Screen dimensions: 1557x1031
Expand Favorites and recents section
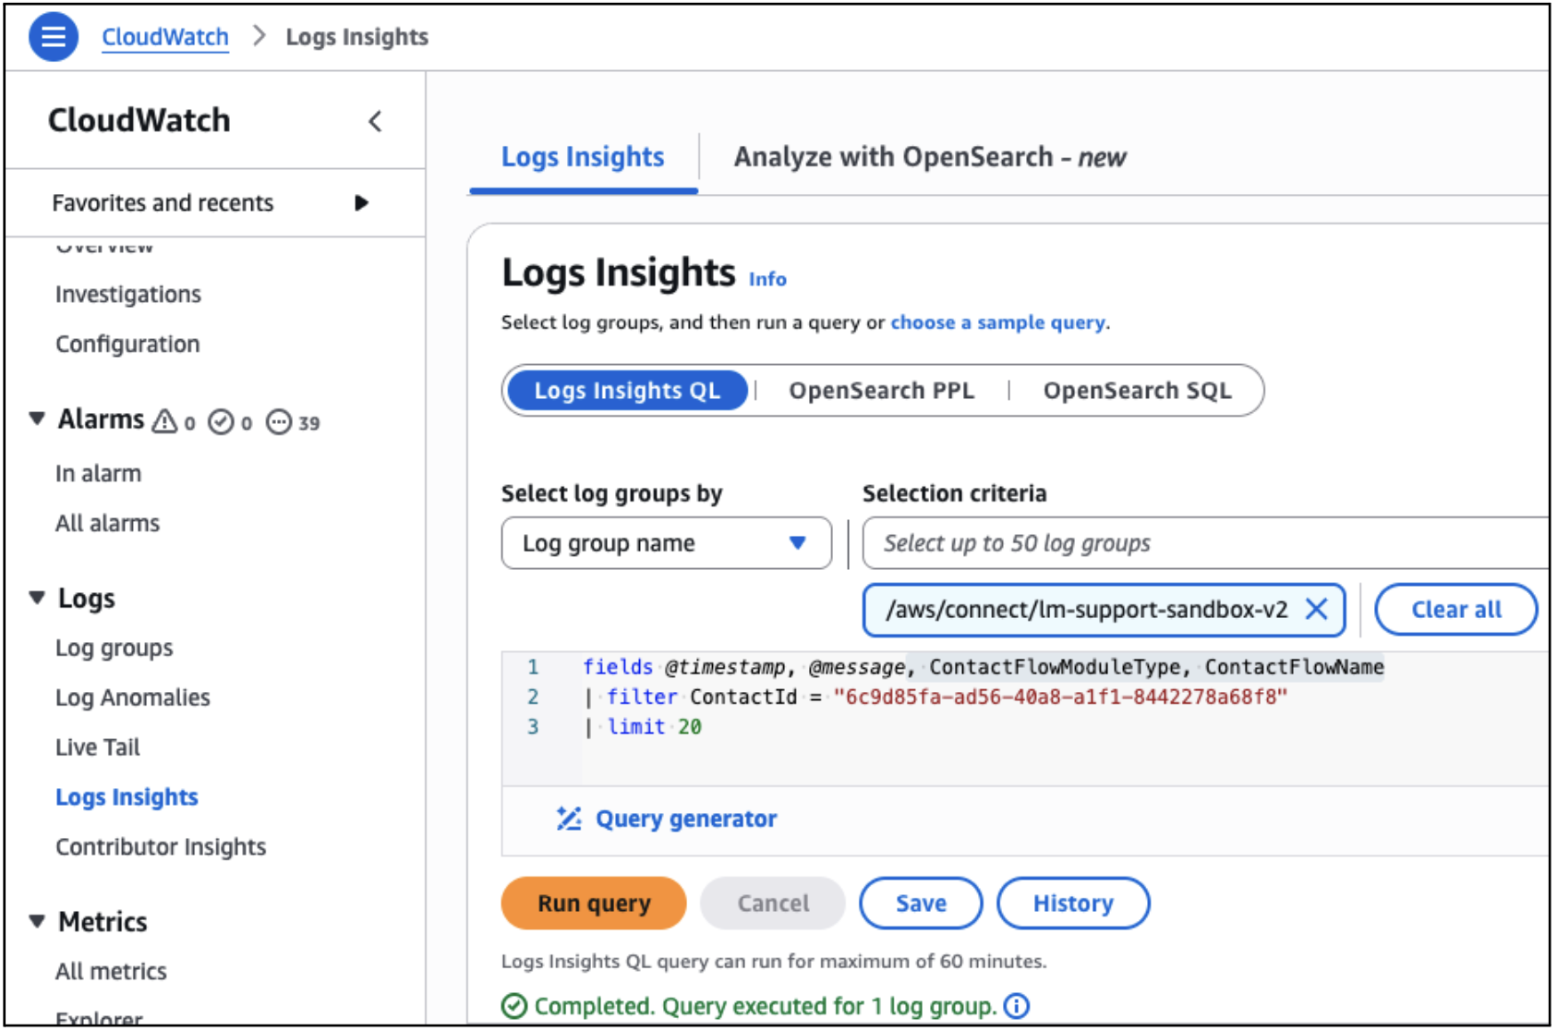pos(361,203)
